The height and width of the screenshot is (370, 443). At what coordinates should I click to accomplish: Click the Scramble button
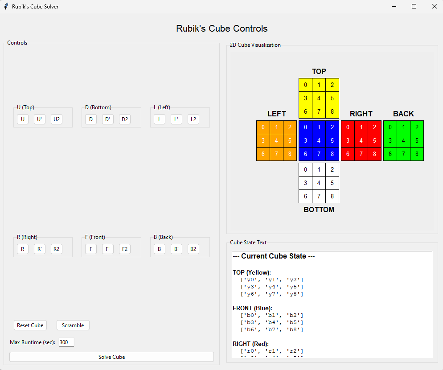73,325
